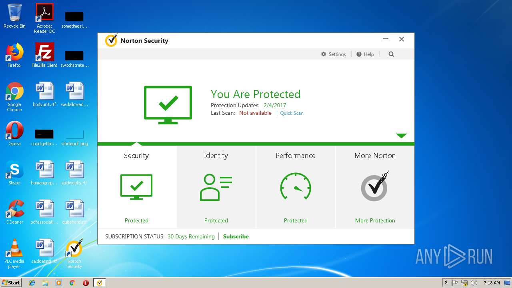Image resolution: width=512 pixels, height=288 pixels.
Task: Click 'Protected' under the Identity tab
Action: [216, 220]
